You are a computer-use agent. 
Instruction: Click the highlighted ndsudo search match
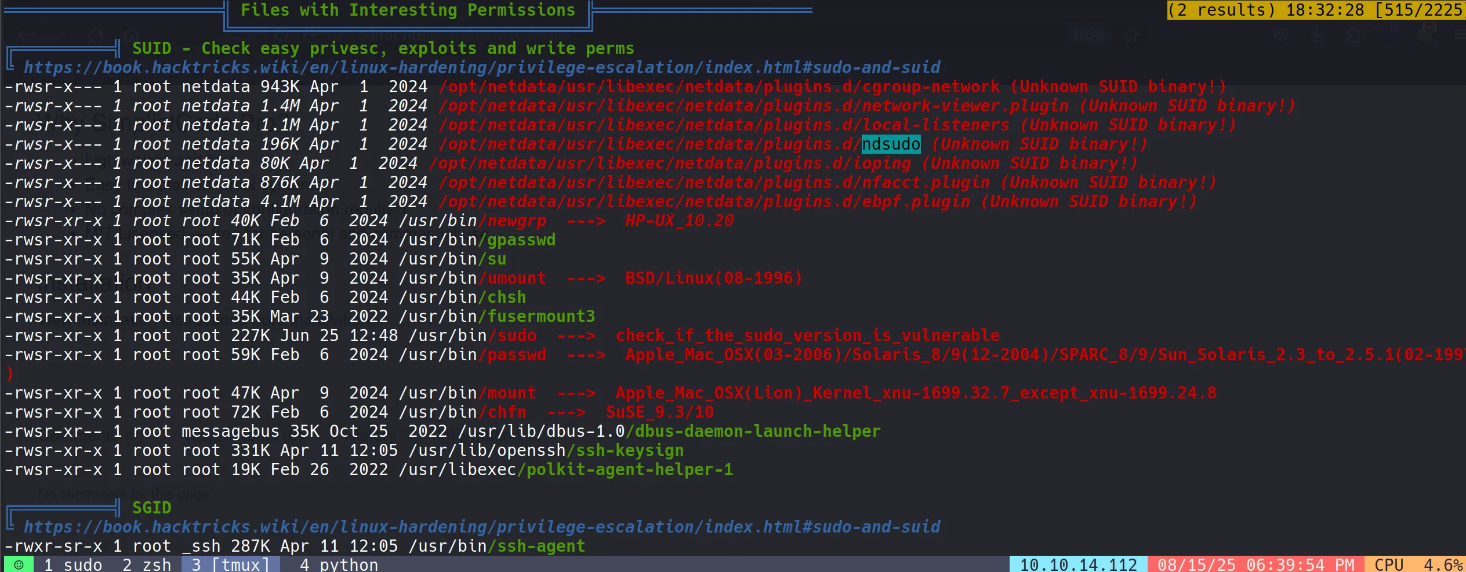point(891,144)
